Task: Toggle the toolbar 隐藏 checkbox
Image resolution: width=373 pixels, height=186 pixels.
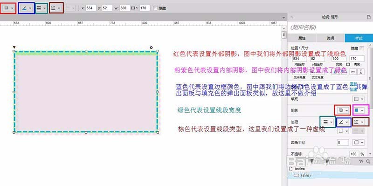Action: click(155, 8)
